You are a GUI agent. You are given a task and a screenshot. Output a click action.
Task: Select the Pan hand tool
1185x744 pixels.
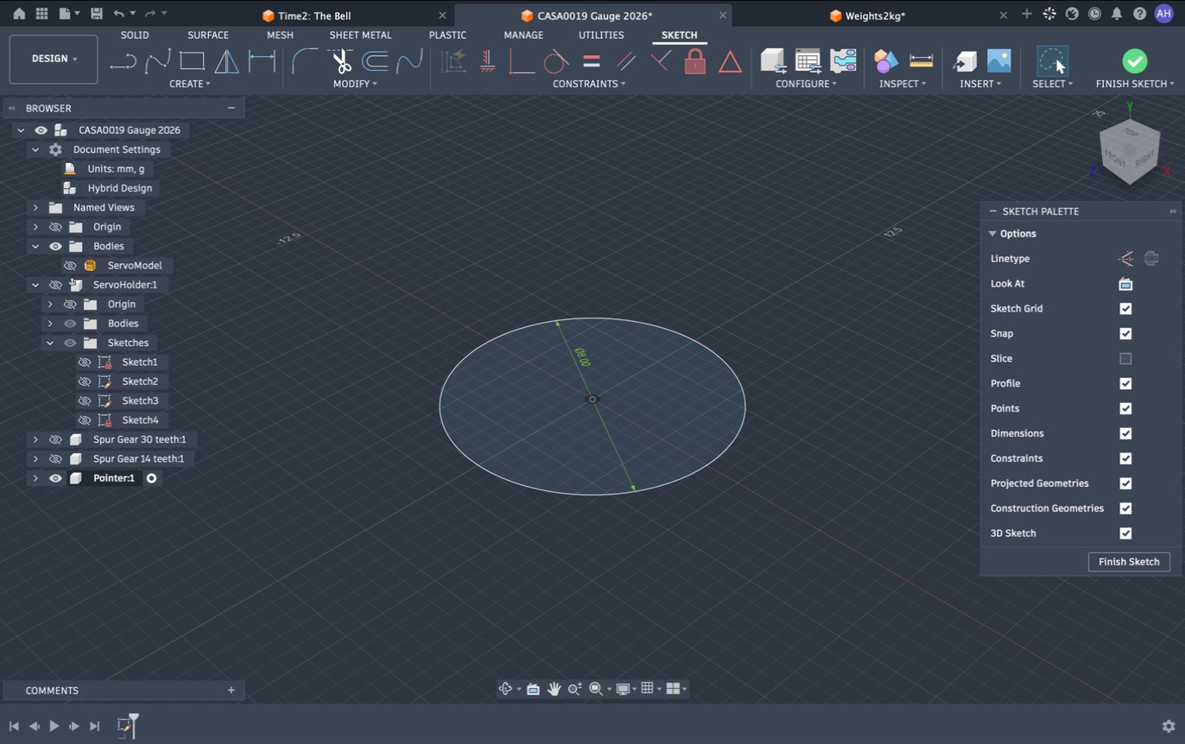tap(554, 689)
